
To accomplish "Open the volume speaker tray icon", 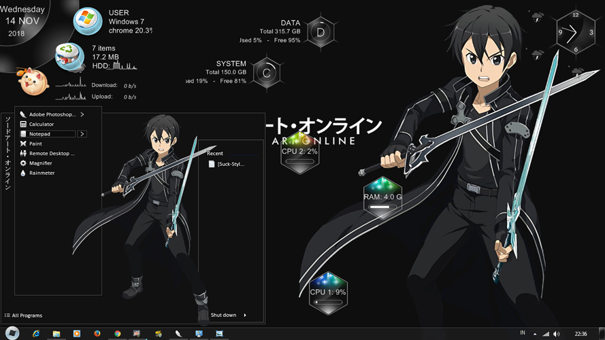I will tap(557, 334).
